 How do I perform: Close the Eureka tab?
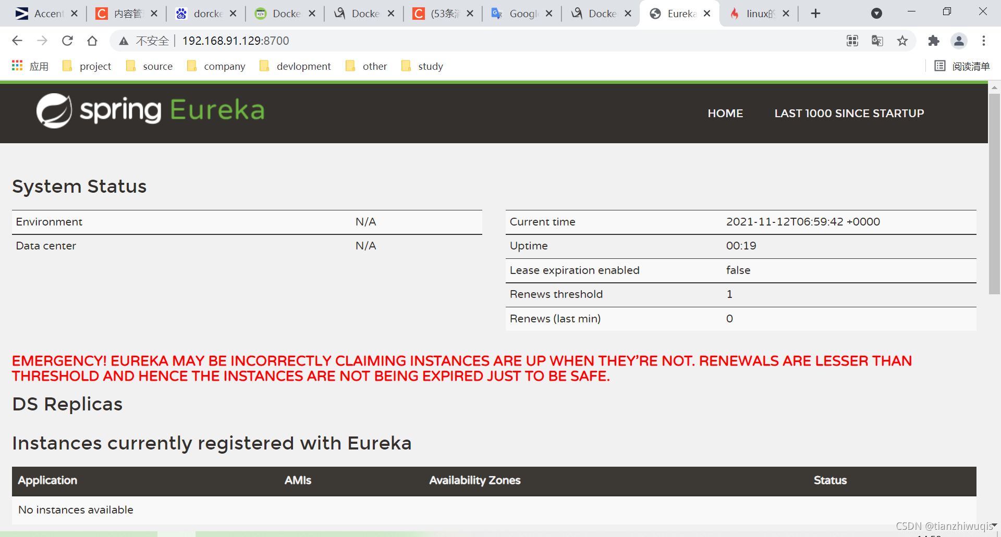point(707,14)
